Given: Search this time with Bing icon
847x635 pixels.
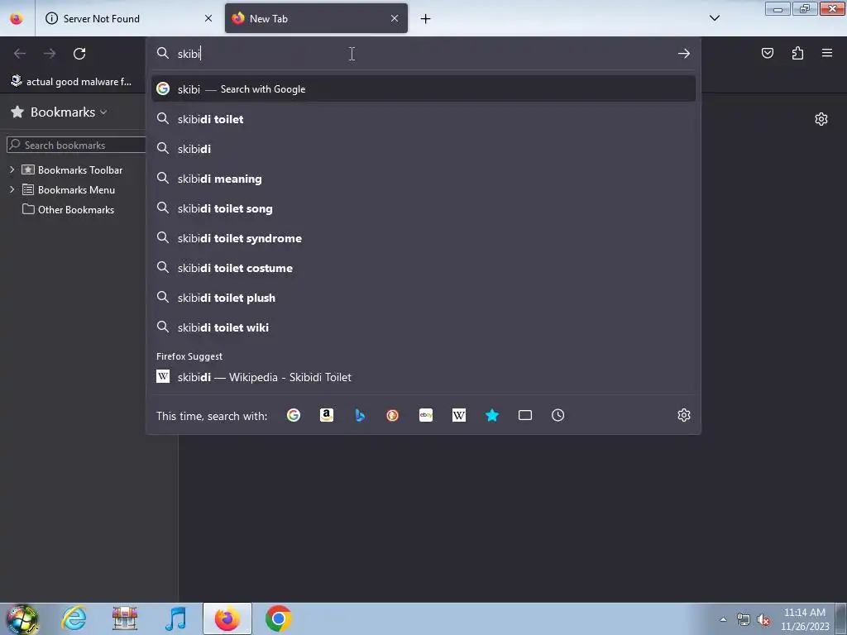Looking at the screenshot, I should point(360,415).
